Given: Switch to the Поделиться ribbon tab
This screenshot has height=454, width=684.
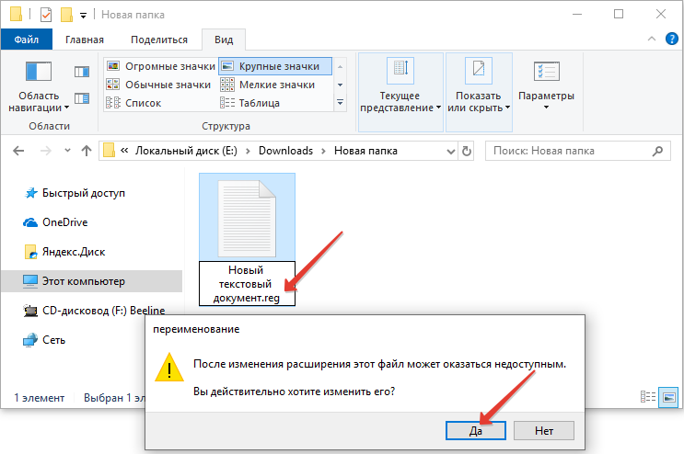Looking at the screenshot, I should pos(159,40).
